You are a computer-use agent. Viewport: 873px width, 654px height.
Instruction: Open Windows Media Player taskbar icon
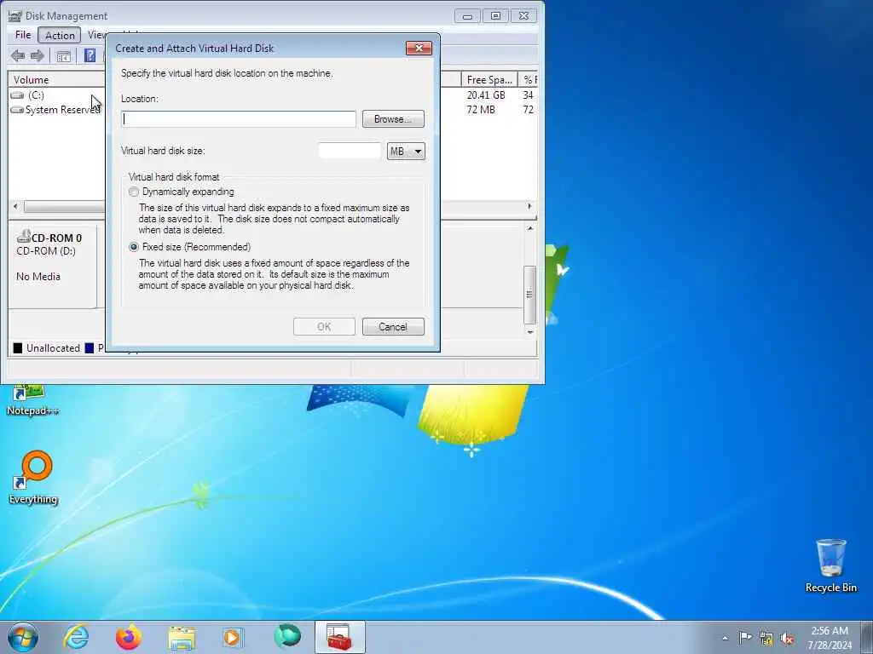click(x=233, y=637)
